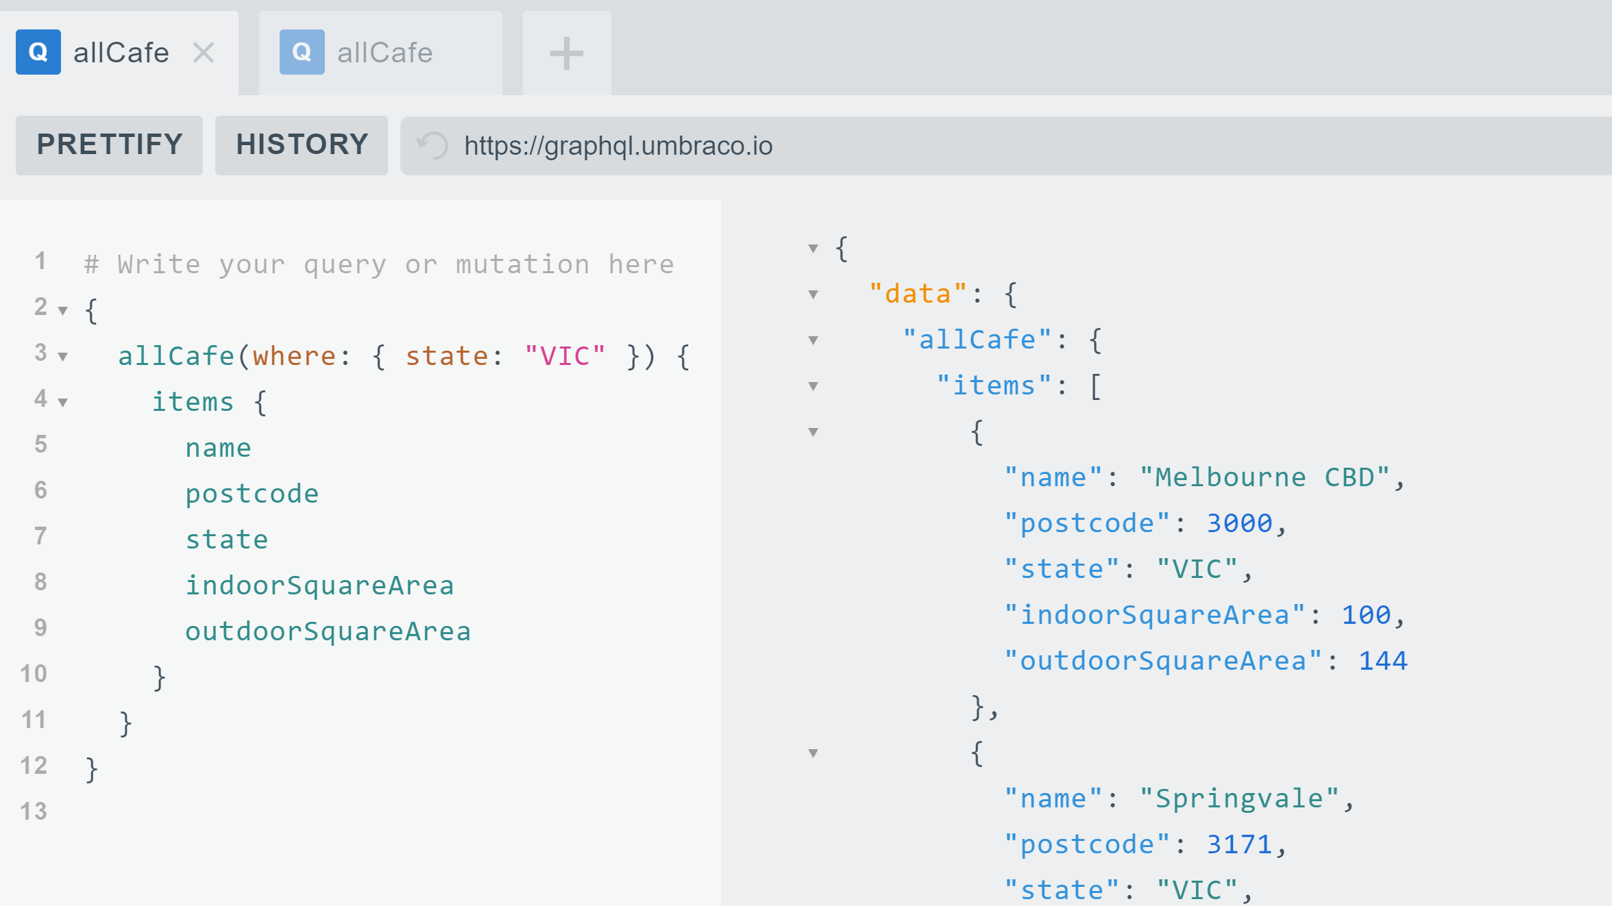Viewport: 1612px width, 906px height.
Task: Select the Q query icon on the active allCafe tab
Action: tap(39, 52)
